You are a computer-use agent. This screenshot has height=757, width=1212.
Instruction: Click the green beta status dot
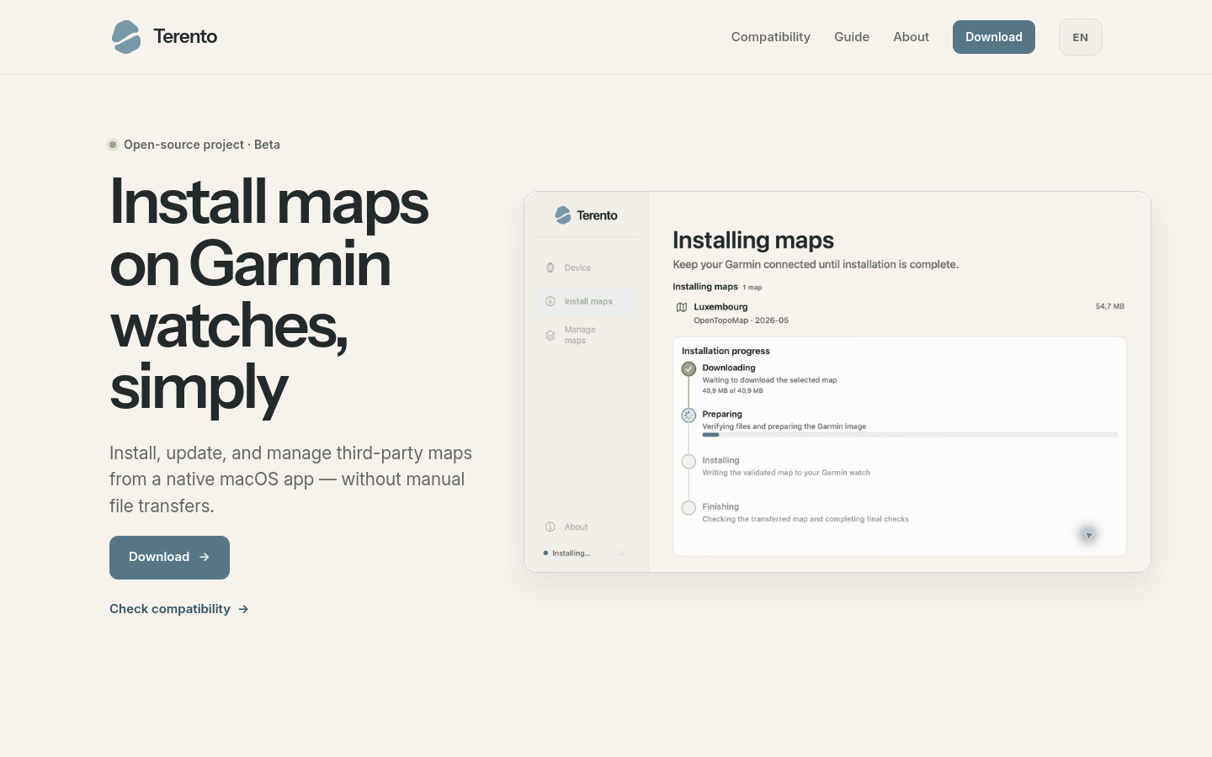point(113,145)
